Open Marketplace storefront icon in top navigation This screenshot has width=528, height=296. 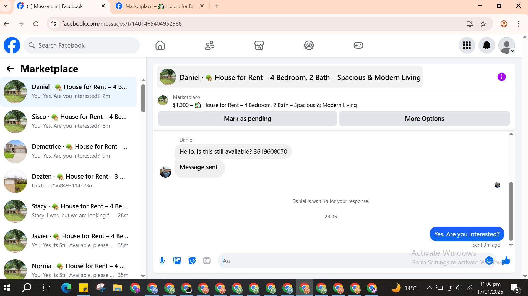click(x=259, y=45)
